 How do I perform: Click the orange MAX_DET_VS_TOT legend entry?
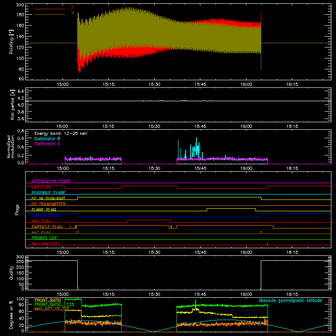pyautogui.click(x=52, y=309)
